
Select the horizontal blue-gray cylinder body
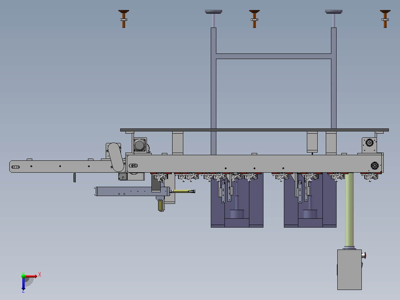pyautogui.click(x=132, y=192)
